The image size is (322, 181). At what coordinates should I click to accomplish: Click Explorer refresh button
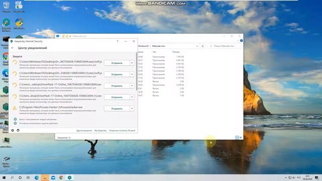(203, 46)
